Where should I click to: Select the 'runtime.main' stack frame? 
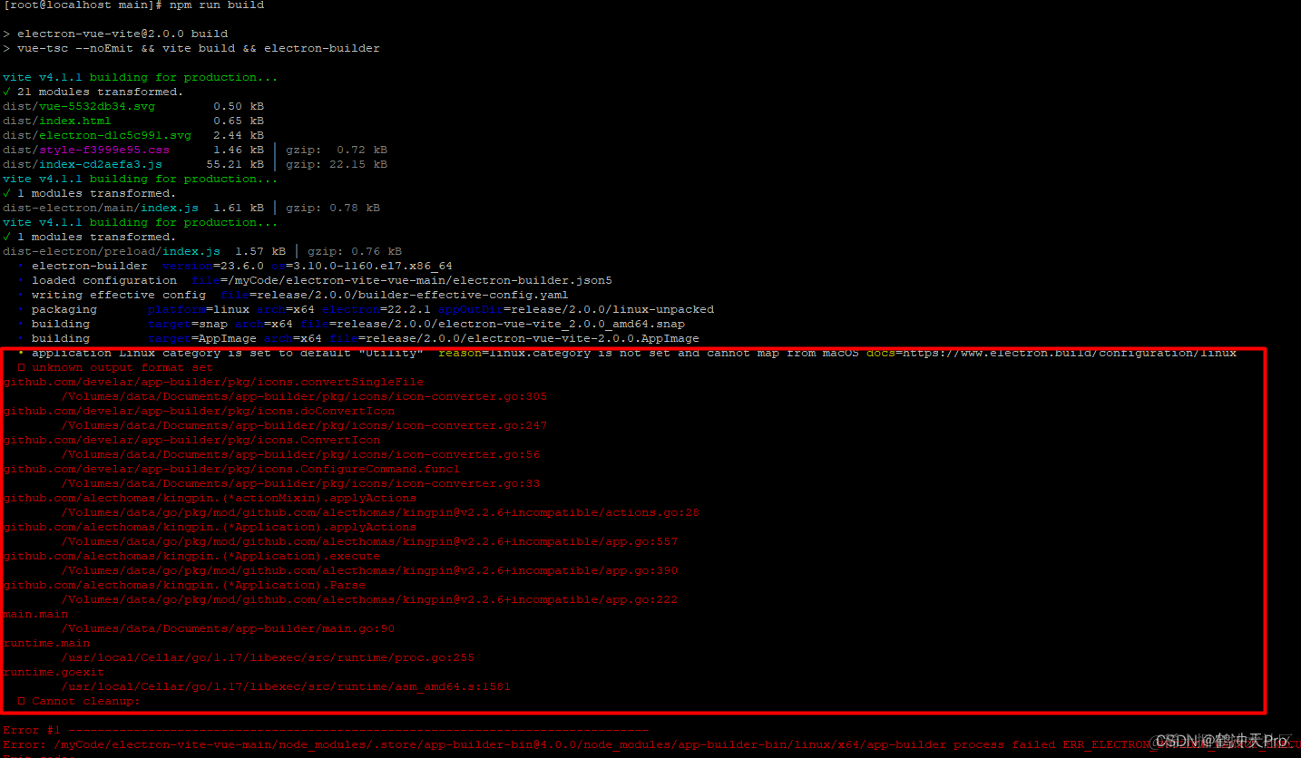pyautogui.click(x=46, y=643)
